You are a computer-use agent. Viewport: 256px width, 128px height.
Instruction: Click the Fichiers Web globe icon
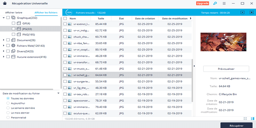13,45
